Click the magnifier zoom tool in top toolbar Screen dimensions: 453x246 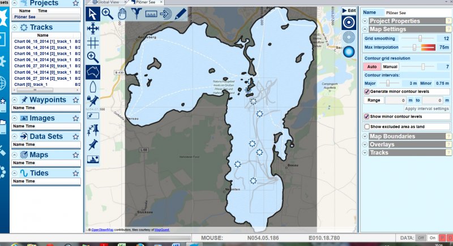107,12
